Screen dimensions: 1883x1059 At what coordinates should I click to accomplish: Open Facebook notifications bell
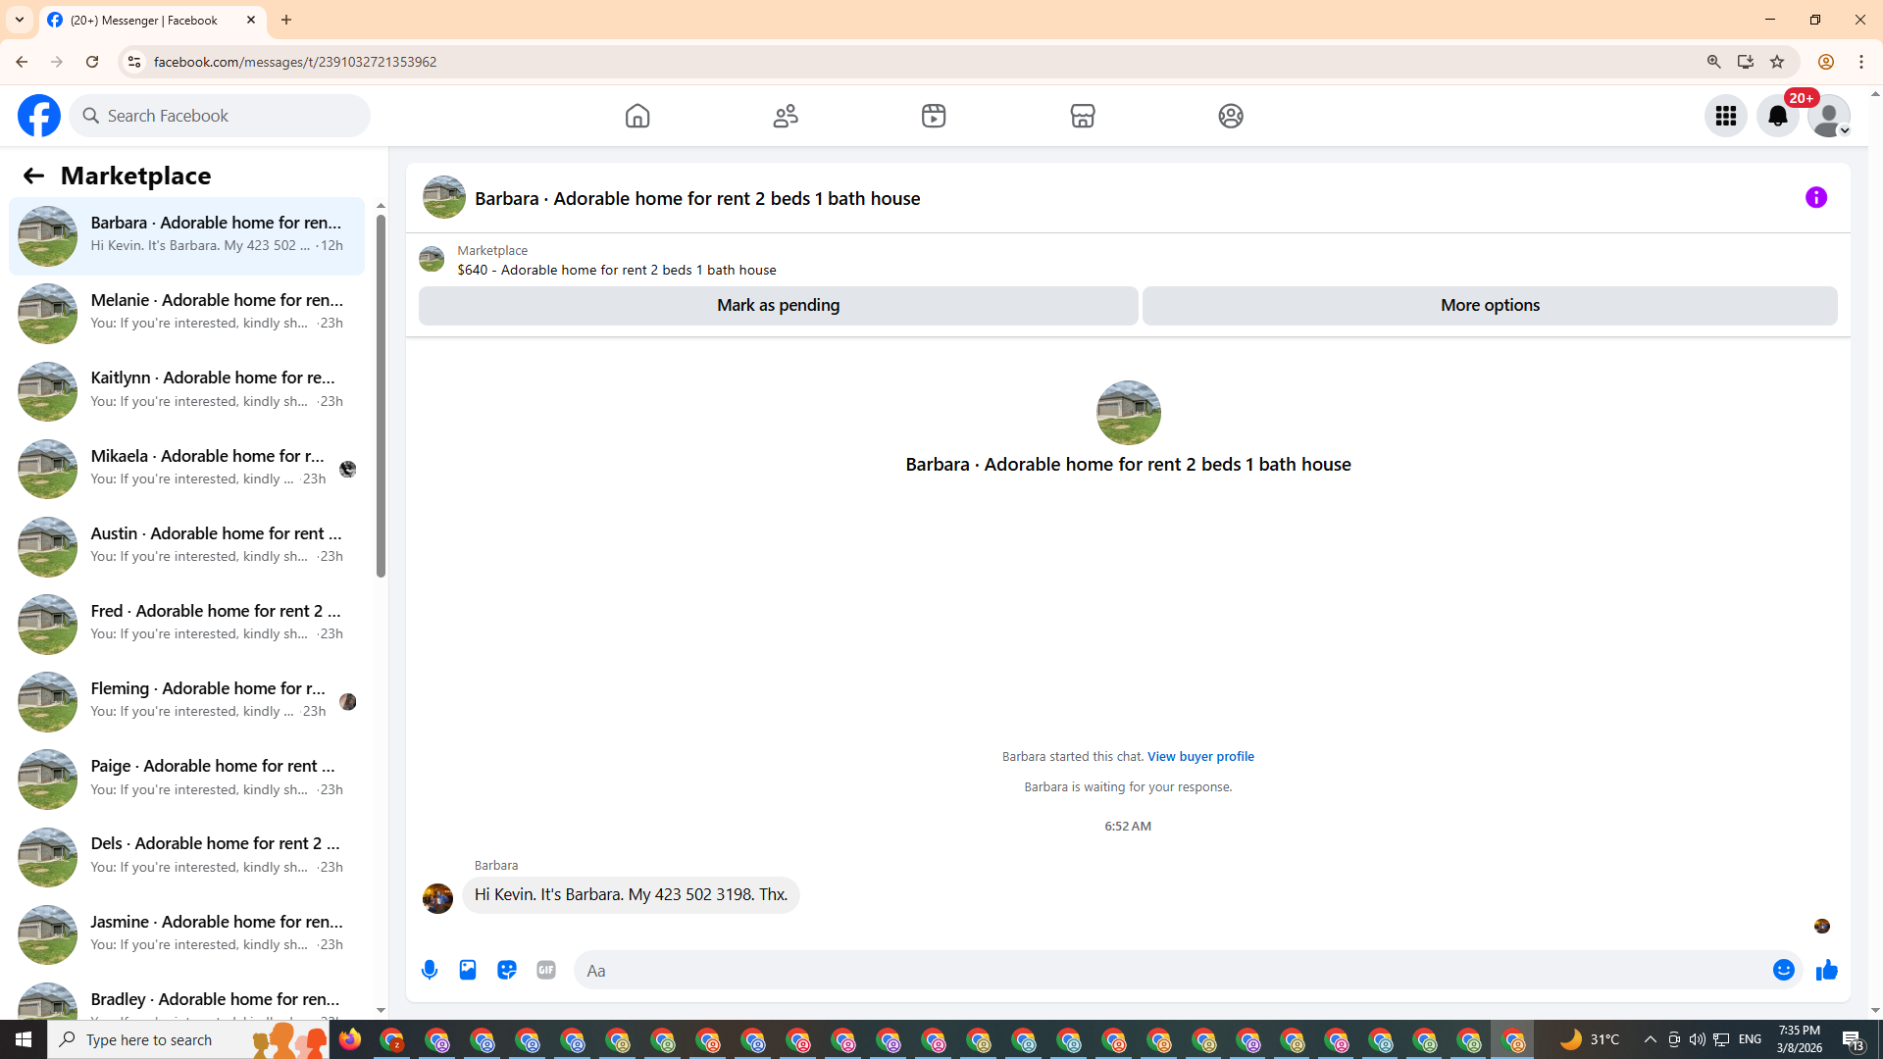pos(1777,116)
